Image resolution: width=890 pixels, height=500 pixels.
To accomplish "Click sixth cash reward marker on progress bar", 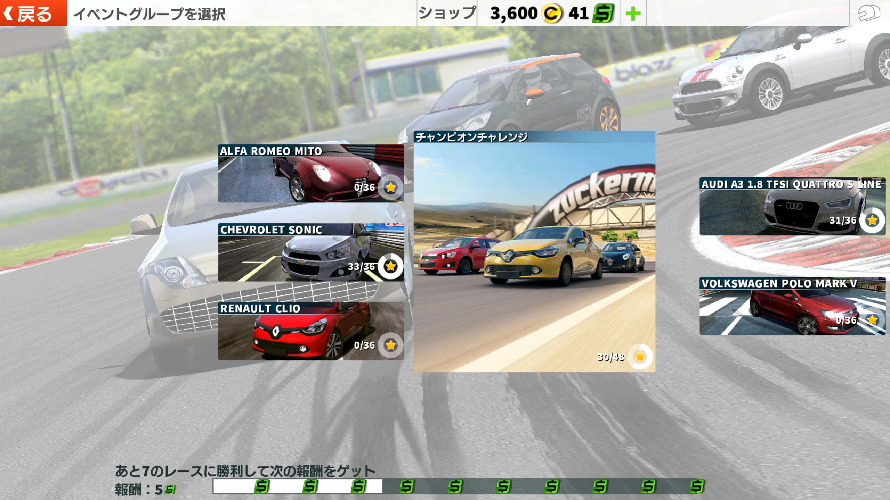I will 503,486.
